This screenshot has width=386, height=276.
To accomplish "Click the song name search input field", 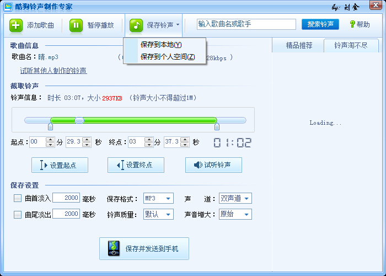I will coord(246,24).
